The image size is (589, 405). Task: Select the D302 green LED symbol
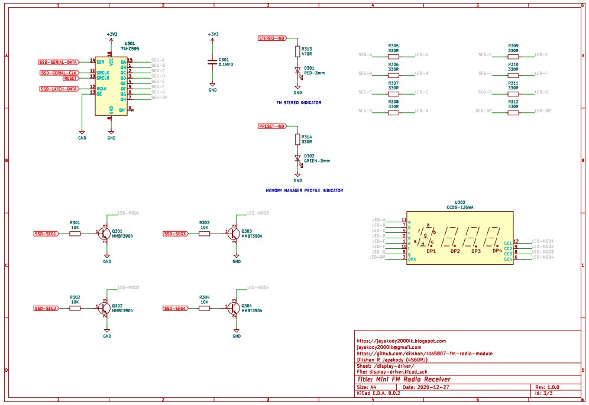pyautogui.click(x=298, y=158)
